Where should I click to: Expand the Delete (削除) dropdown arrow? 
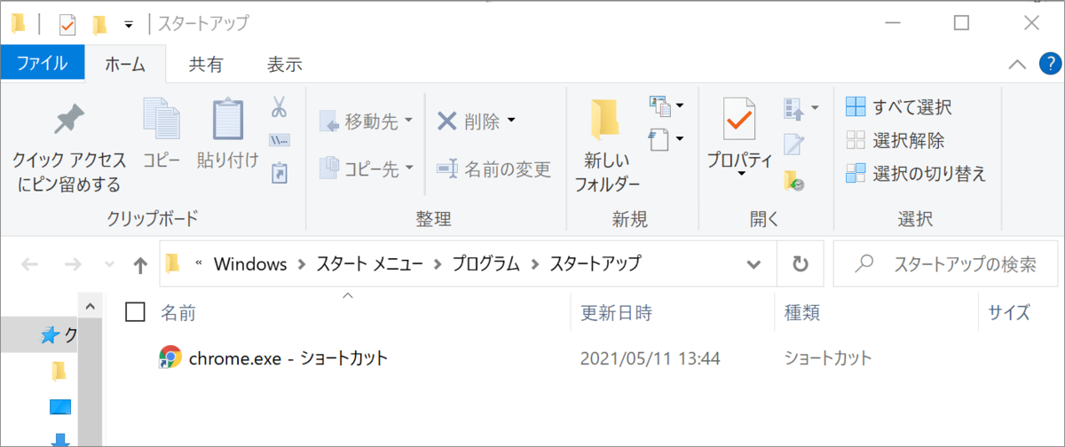coord(511,122)
